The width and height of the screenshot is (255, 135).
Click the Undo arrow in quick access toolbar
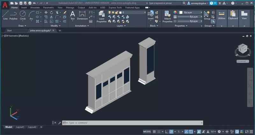pyautogui.click(x=34, y=3)
